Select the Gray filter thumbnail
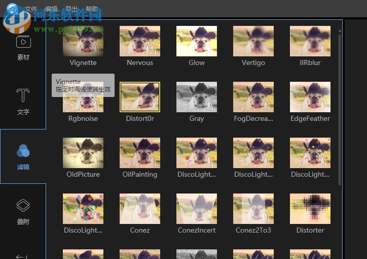The height and width of the screenshot is (259, 367). point(197,97)
